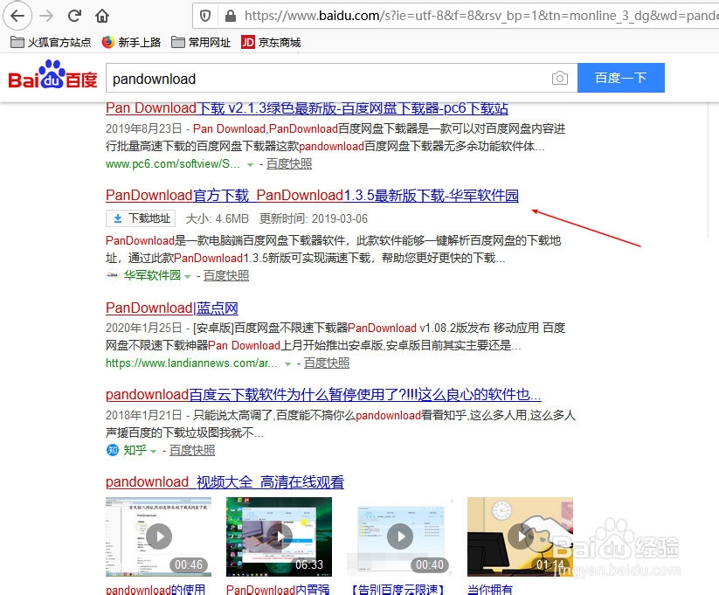This screenshot has height=595, width=719.
Task: Open pandownload_视频大全 video results link
Action: pos(225,482)
